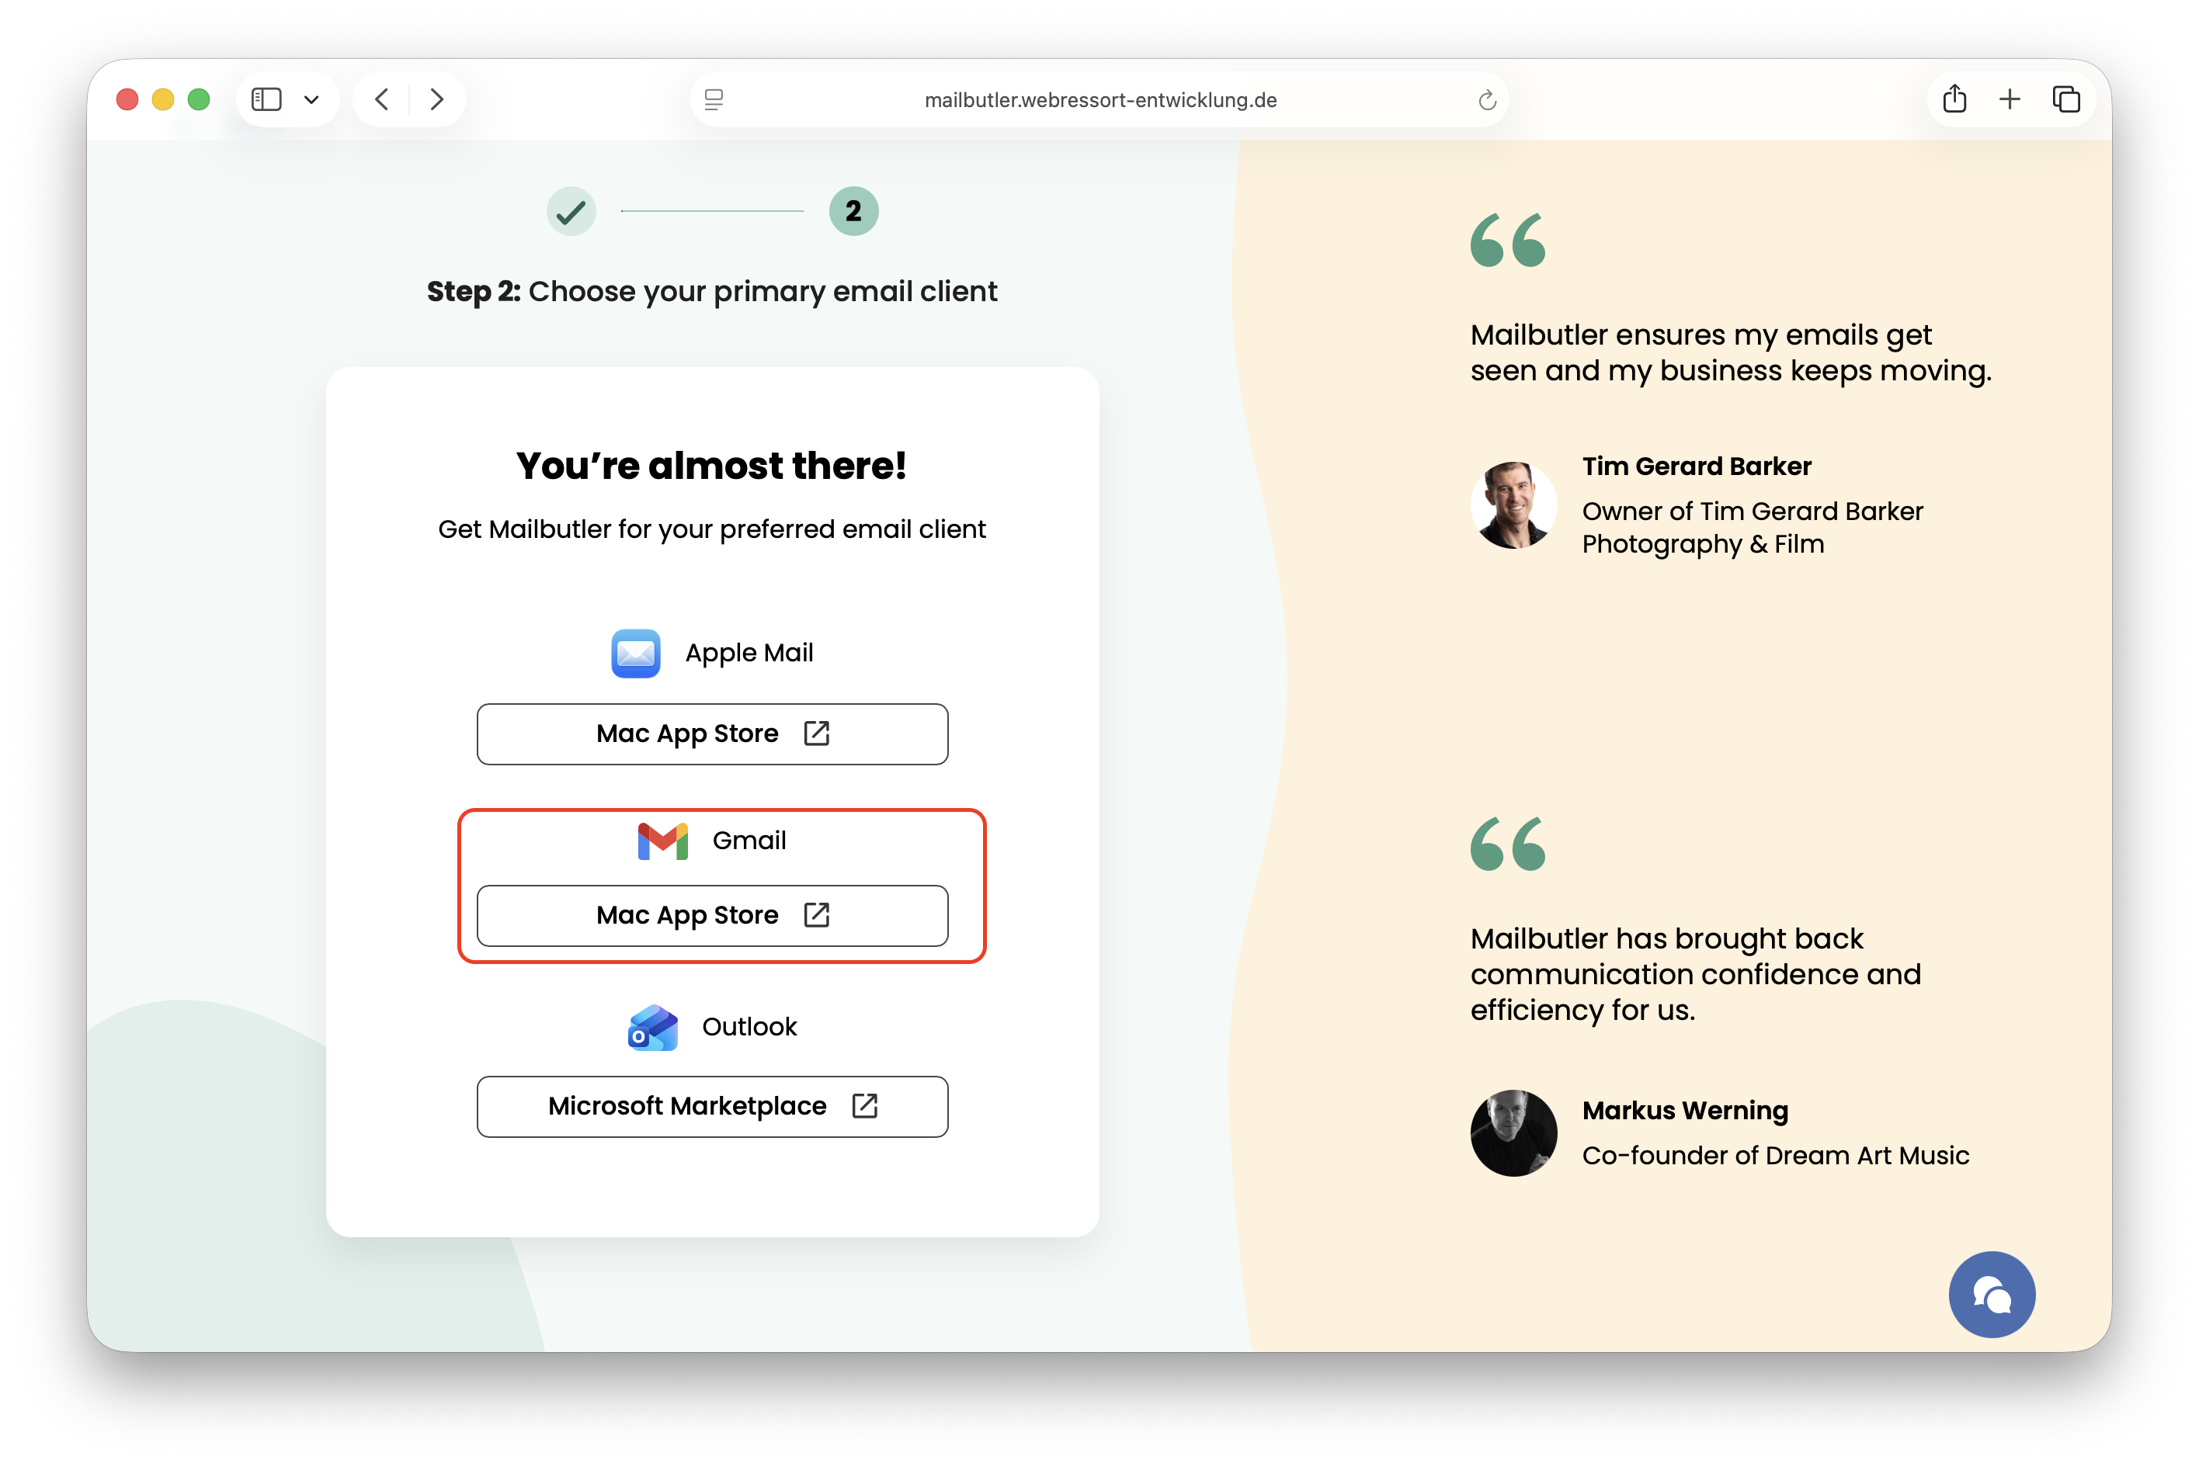Go forward to the next page
This screenshot has height=1467, width=2199.
point(436,99)
